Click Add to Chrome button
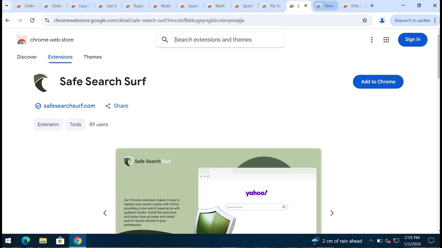 coord(378,82)
